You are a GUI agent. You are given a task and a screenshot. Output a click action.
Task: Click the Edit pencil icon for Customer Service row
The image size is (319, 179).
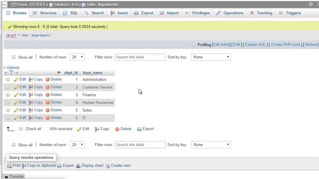[x=16, y=87]
